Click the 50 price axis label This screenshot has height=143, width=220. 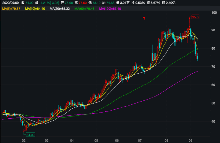point(213,103)
